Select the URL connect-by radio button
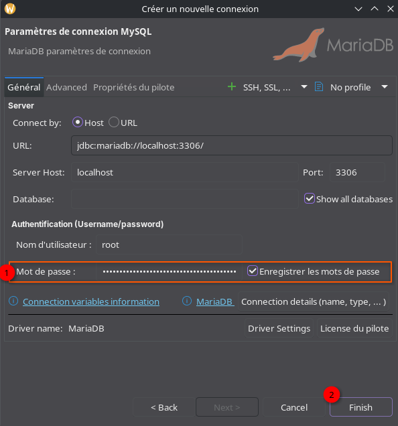The image size is (398, 426). (x=114, y=123)
